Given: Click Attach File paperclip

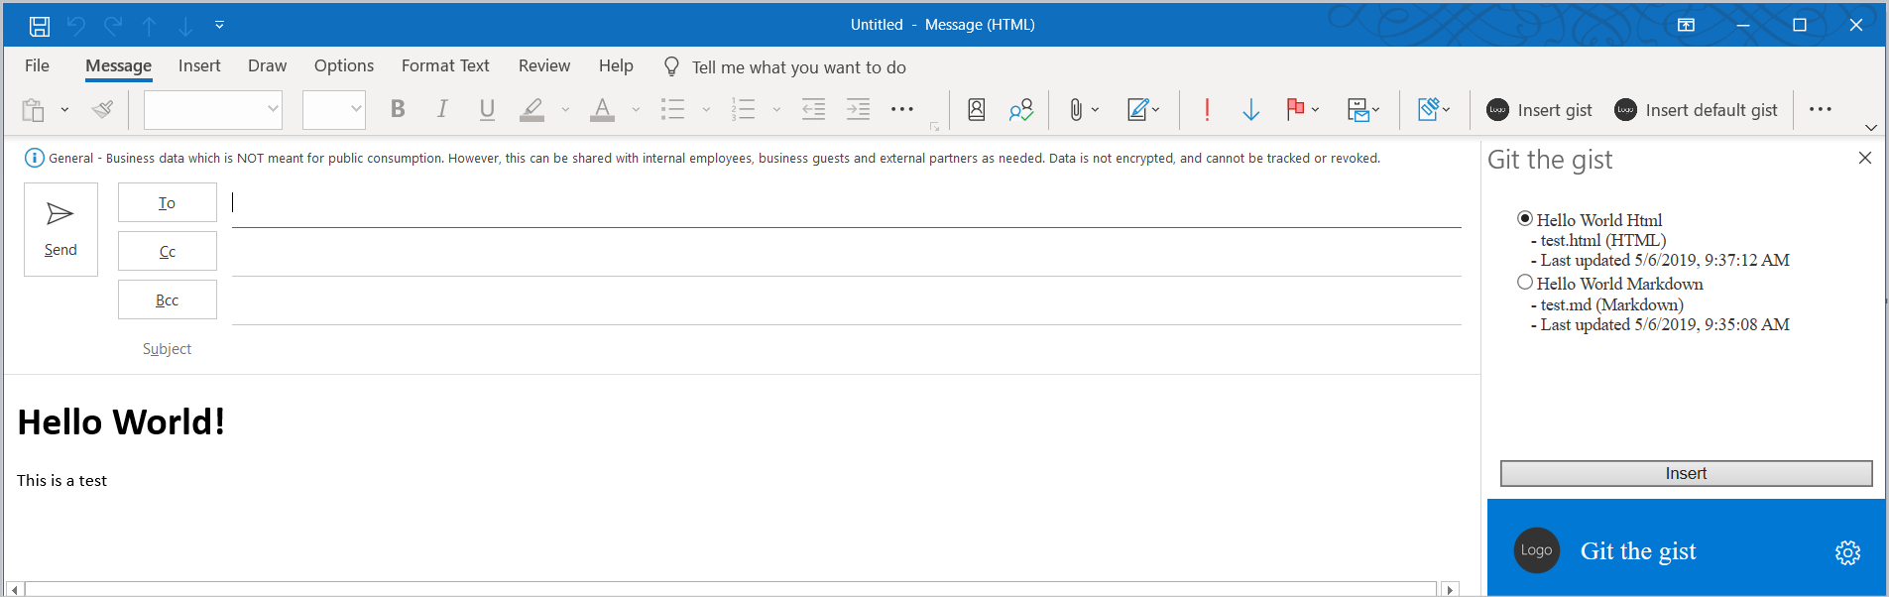Looking at the screenshot, I should coord(1076,109).
